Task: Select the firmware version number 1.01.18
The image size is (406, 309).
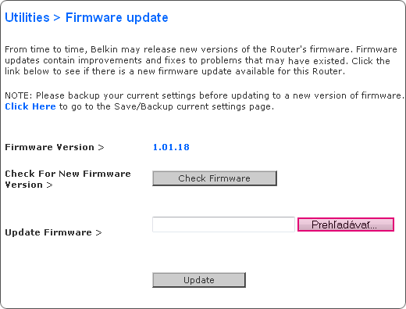Action: [x=171, y=147]
